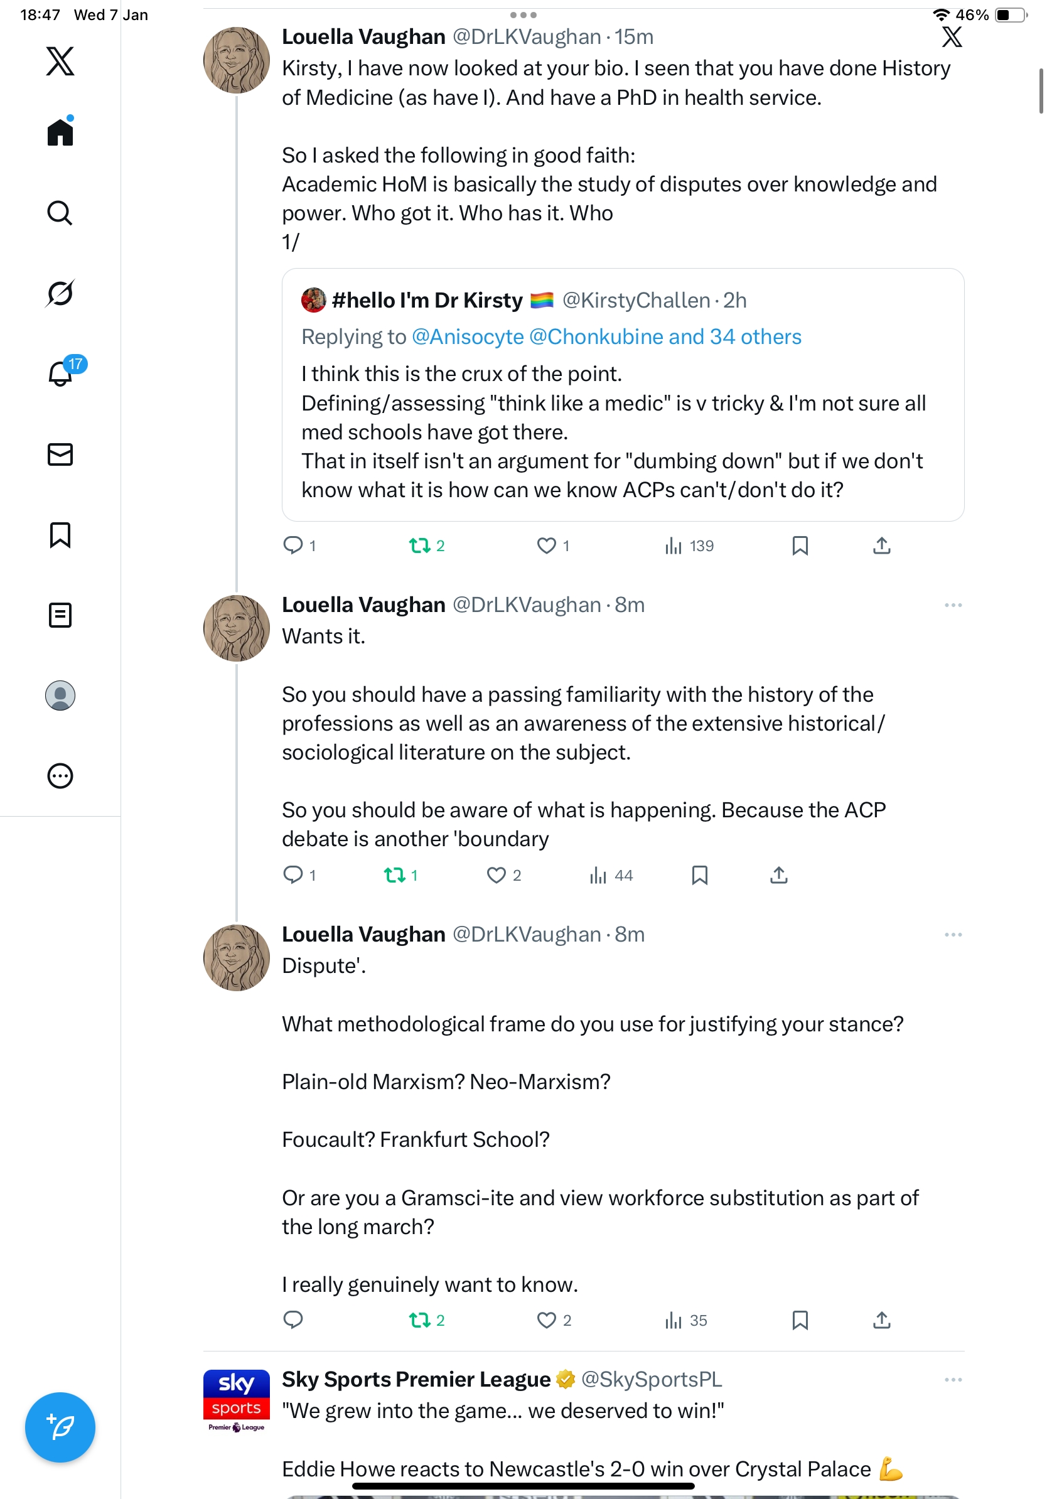Image resolution: width=1047 pixels, height=1499 pixels.
Task: Go to Home feed icon
Action: click(60, 132)
